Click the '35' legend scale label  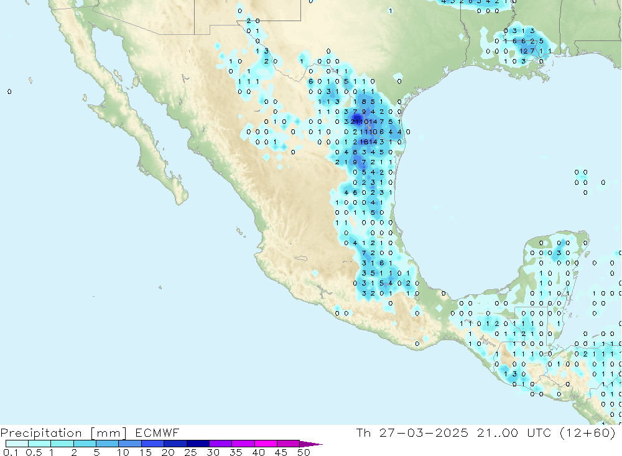236,452
